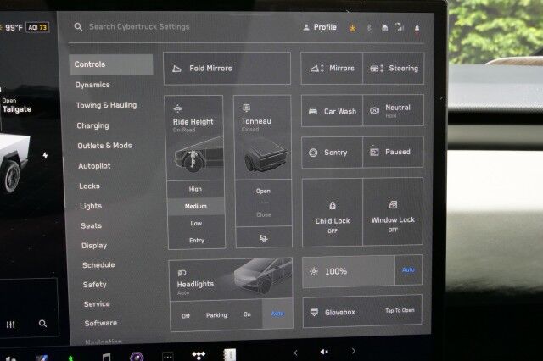This screenshot has width=543, height=361.
Task: Set ride height to Low
Action: click(196, 224)
